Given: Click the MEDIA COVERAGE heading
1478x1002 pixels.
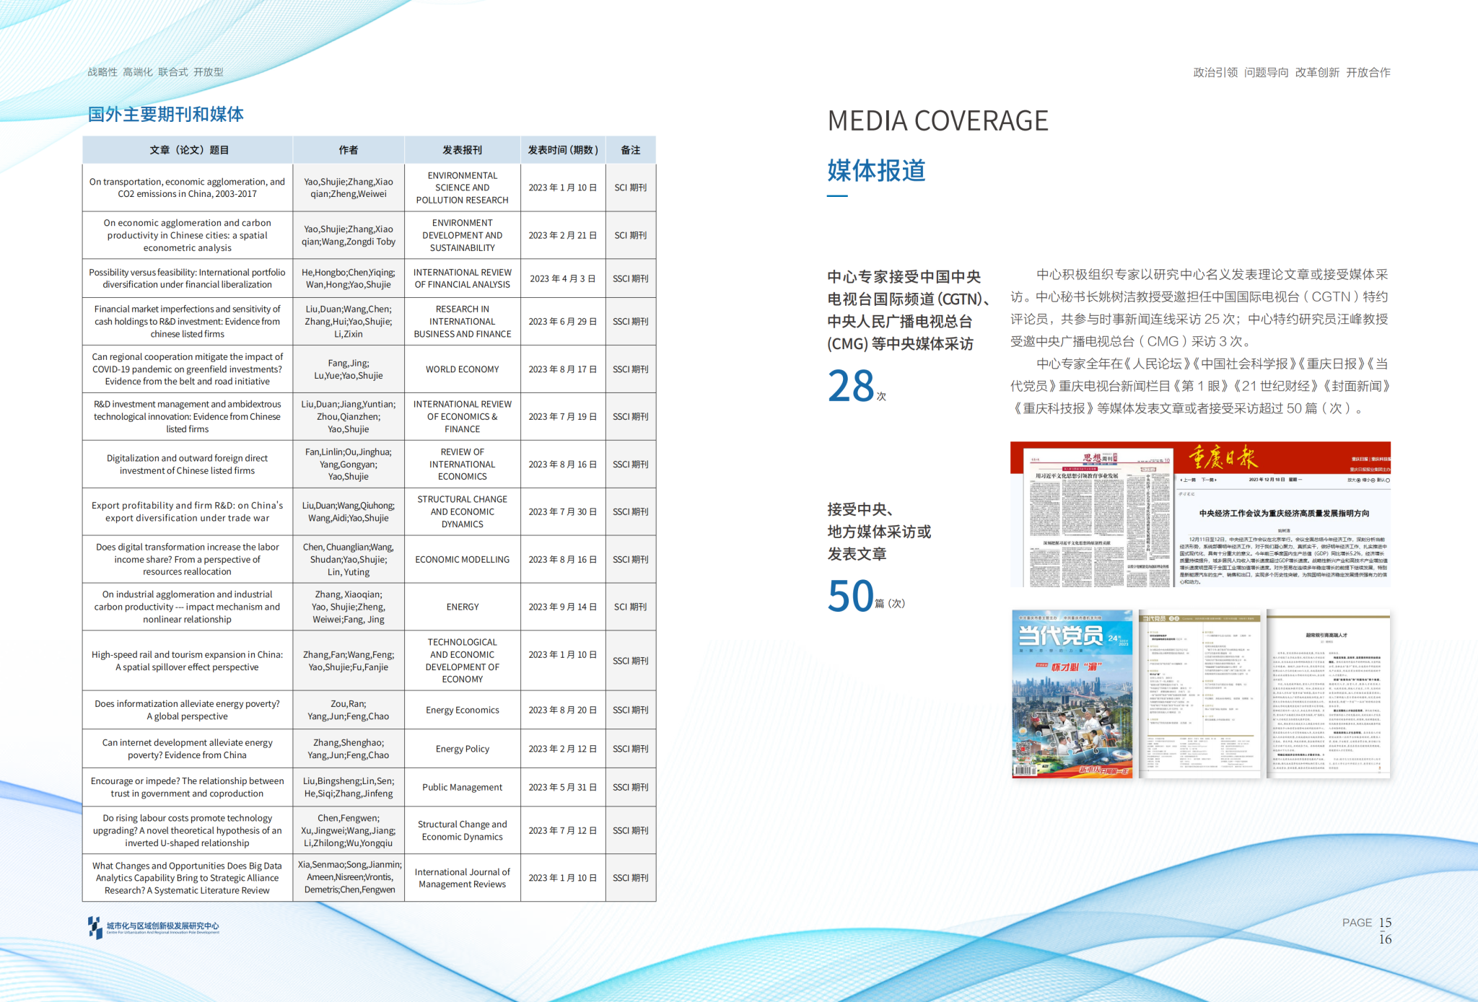Looking at the screenshot, I should pyautogui.click(x=937, y=120).
